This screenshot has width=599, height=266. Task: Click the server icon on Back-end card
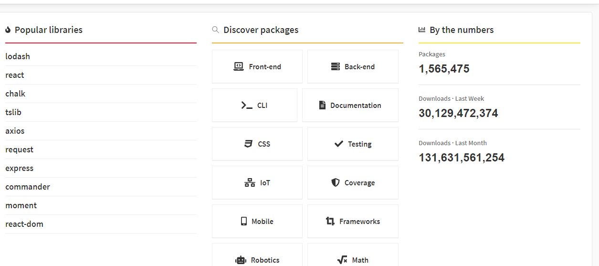(x=336, y=67)
